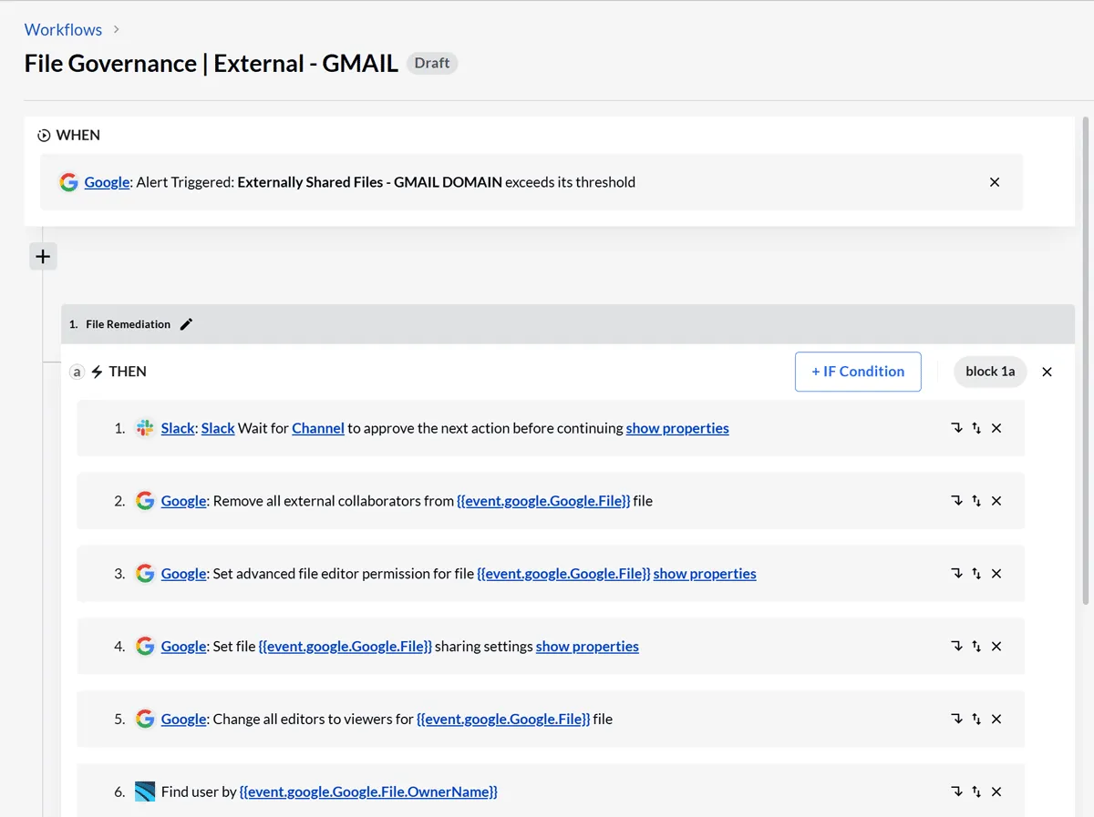Remove the Google alert trigger with X
1094x817 pixels.
pos(995,182)
